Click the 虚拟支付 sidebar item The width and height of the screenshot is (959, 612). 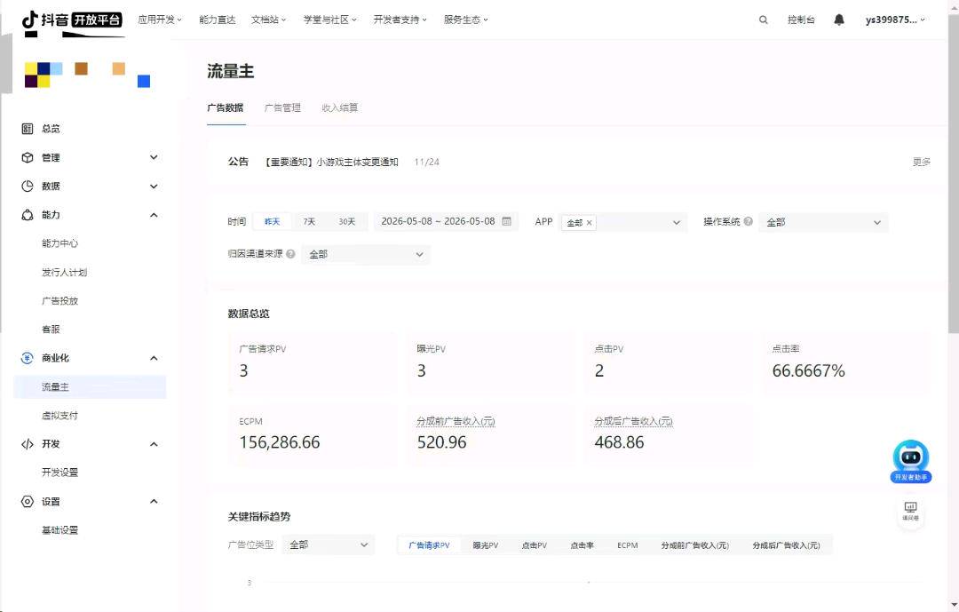click(60, 416)
